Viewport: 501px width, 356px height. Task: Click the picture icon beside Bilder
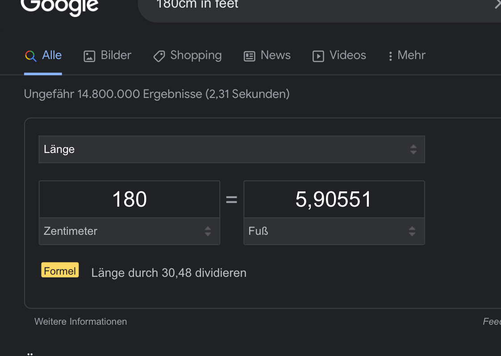89,56
